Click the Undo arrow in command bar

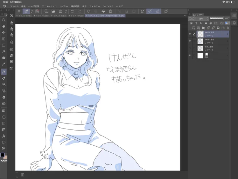pyautogui.click(x=73, y=11)
